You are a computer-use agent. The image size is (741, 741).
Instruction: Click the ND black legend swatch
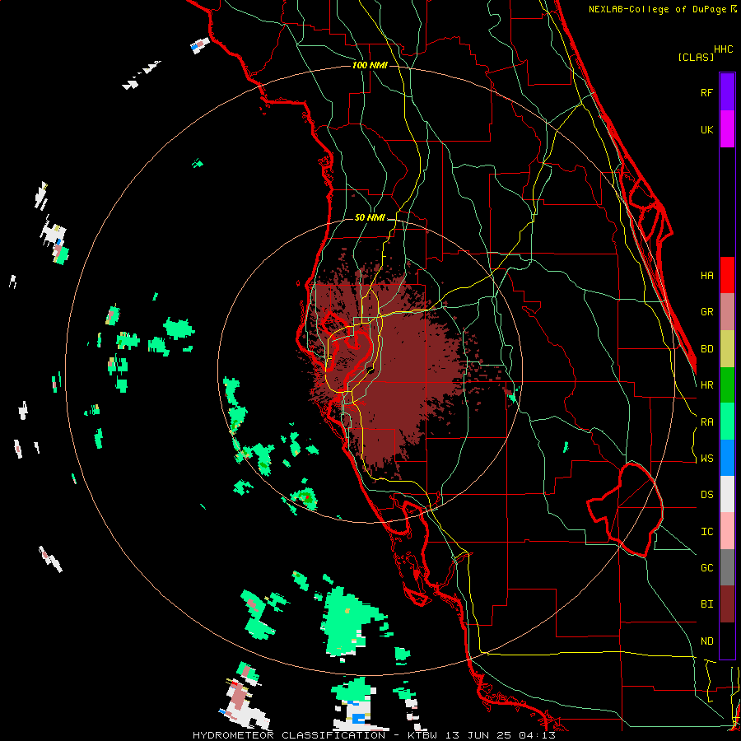click(x=727, y=641)
